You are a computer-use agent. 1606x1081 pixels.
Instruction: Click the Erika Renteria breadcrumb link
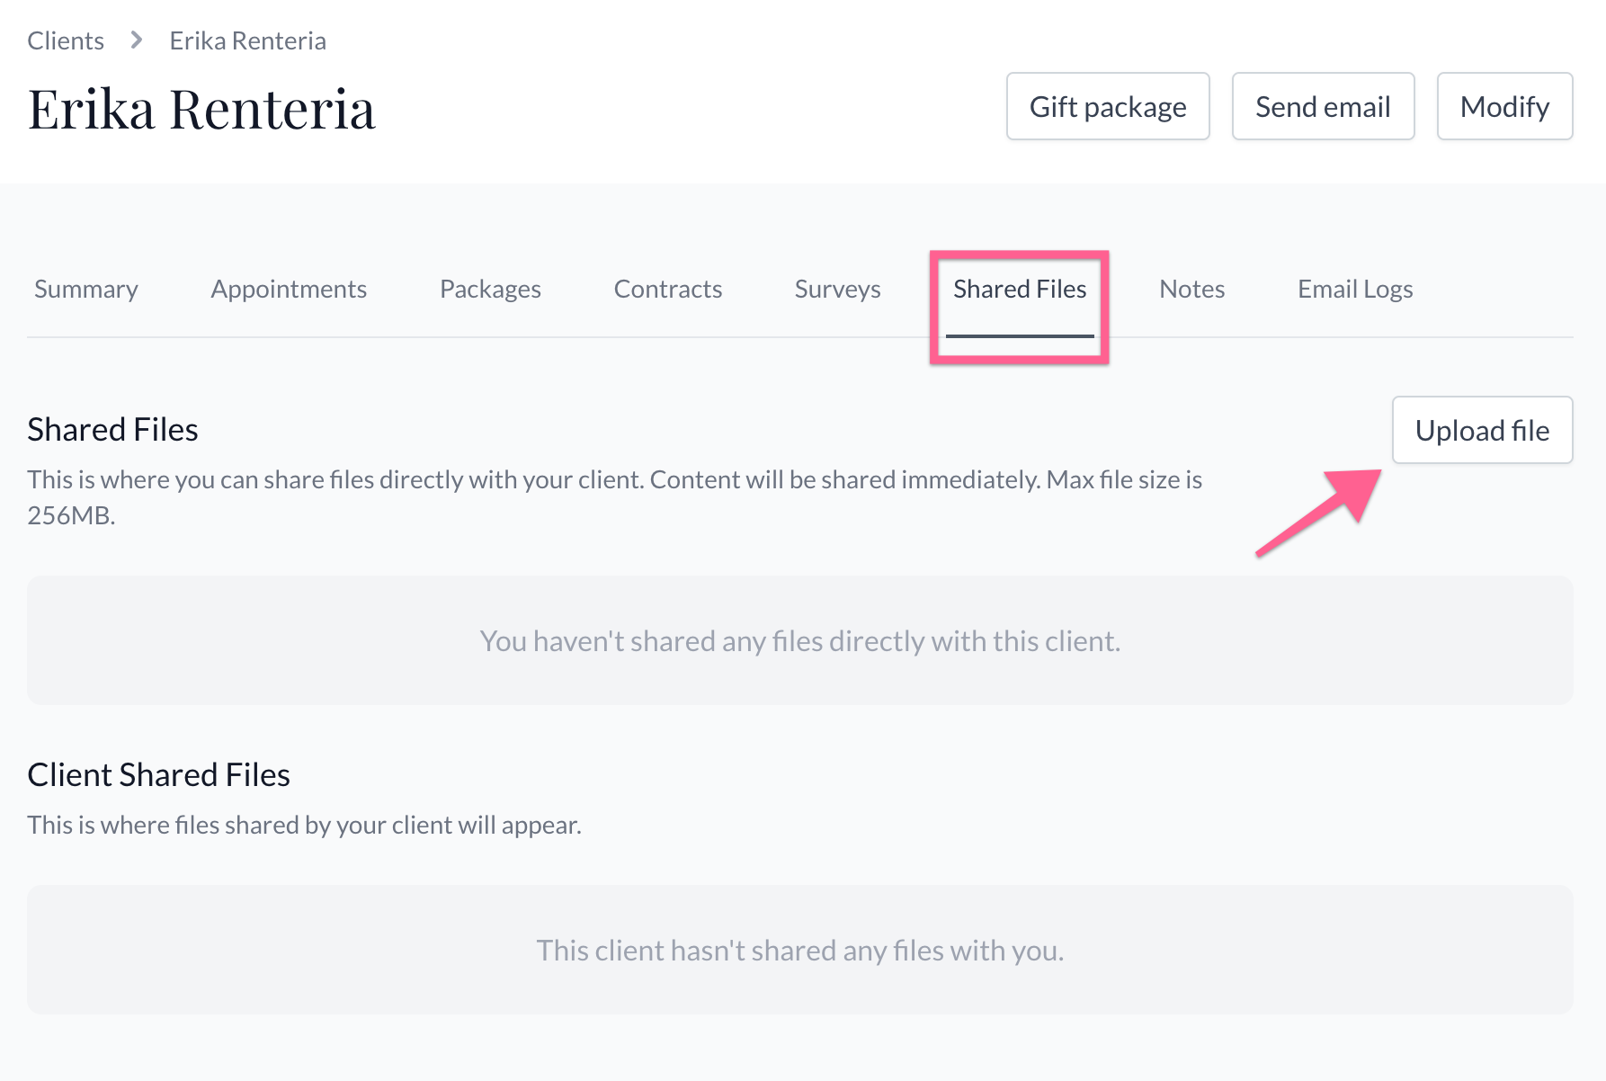point(247,40)
